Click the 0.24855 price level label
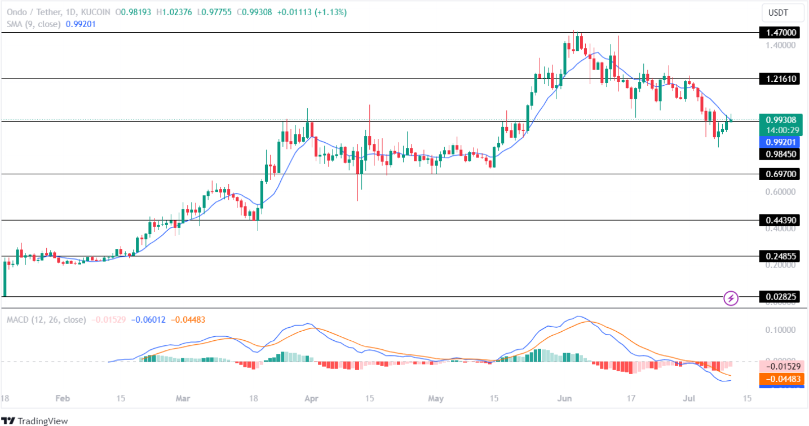This screenshot has width=809, height=426. pos(781,256)
